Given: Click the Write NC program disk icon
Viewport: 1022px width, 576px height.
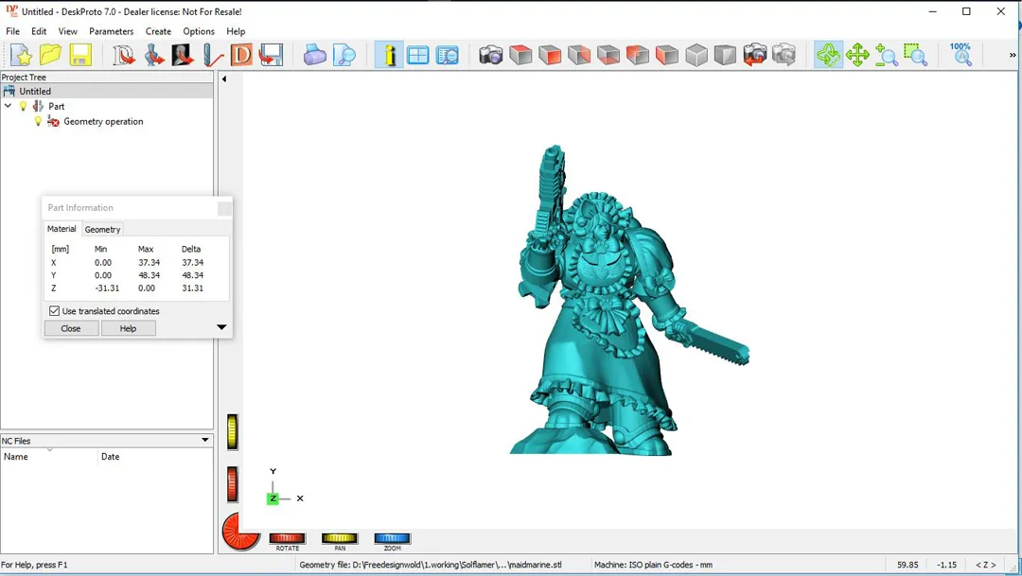Looking at the screenshot, I should tap(271, 56).
